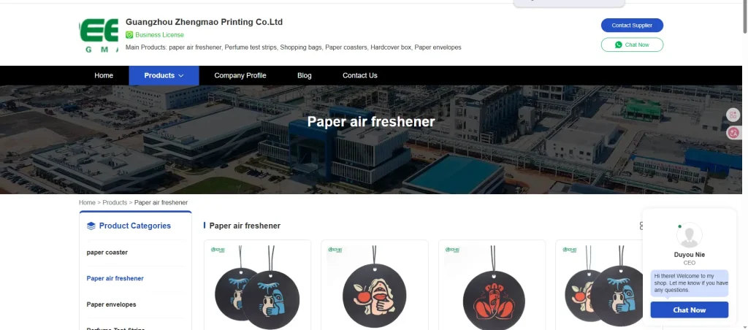Click the green Business License badge icon
748x330 pixels.
[x=129, y=35]
